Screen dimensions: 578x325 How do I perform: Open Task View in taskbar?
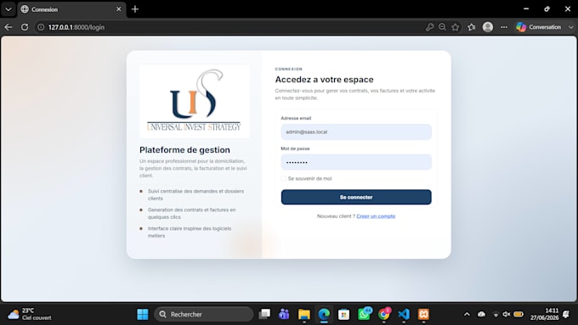[264, 314]
